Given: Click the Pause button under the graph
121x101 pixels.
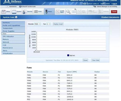Looking at the screenshot, I should (x=85, y=60).
